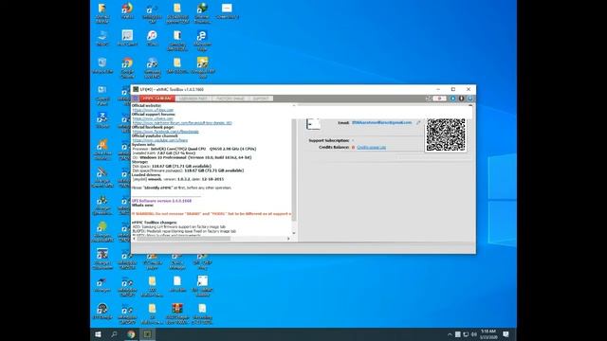
Task: Click the edit pencil beside the email
Action: [418, 122]
